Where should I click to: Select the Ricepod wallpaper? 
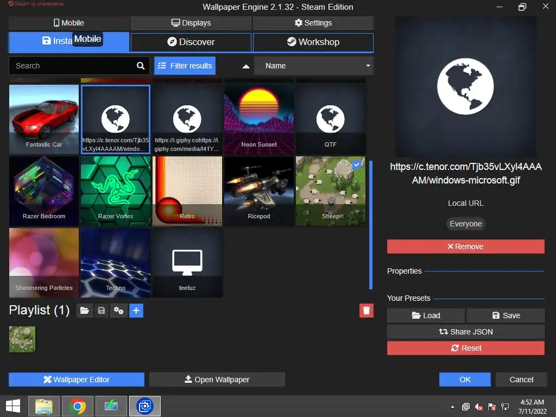259,191
